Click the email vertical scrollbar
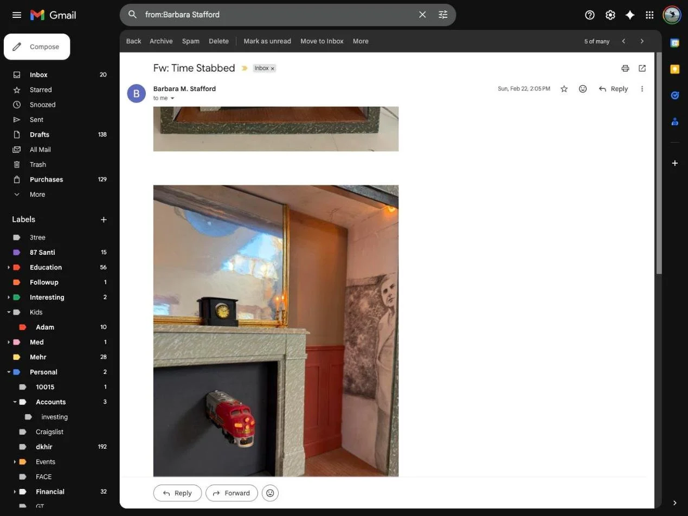The width and height of the screenshot is (688, 516). click(659, 163)
